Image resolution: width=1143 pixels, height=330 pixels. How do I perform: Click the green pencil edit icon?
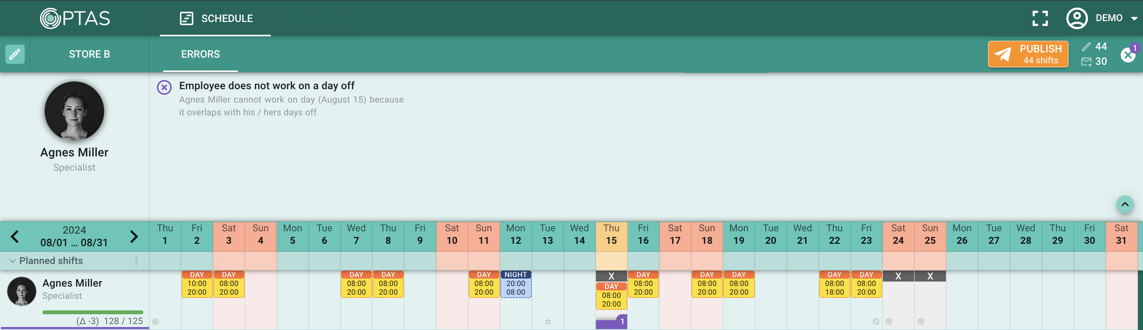[x=15, y=54]
